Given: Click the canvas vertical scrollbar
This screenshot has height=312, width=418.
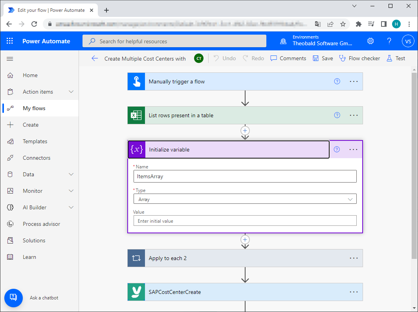Looking at the screenshot, I should click(x=414, y=166).
